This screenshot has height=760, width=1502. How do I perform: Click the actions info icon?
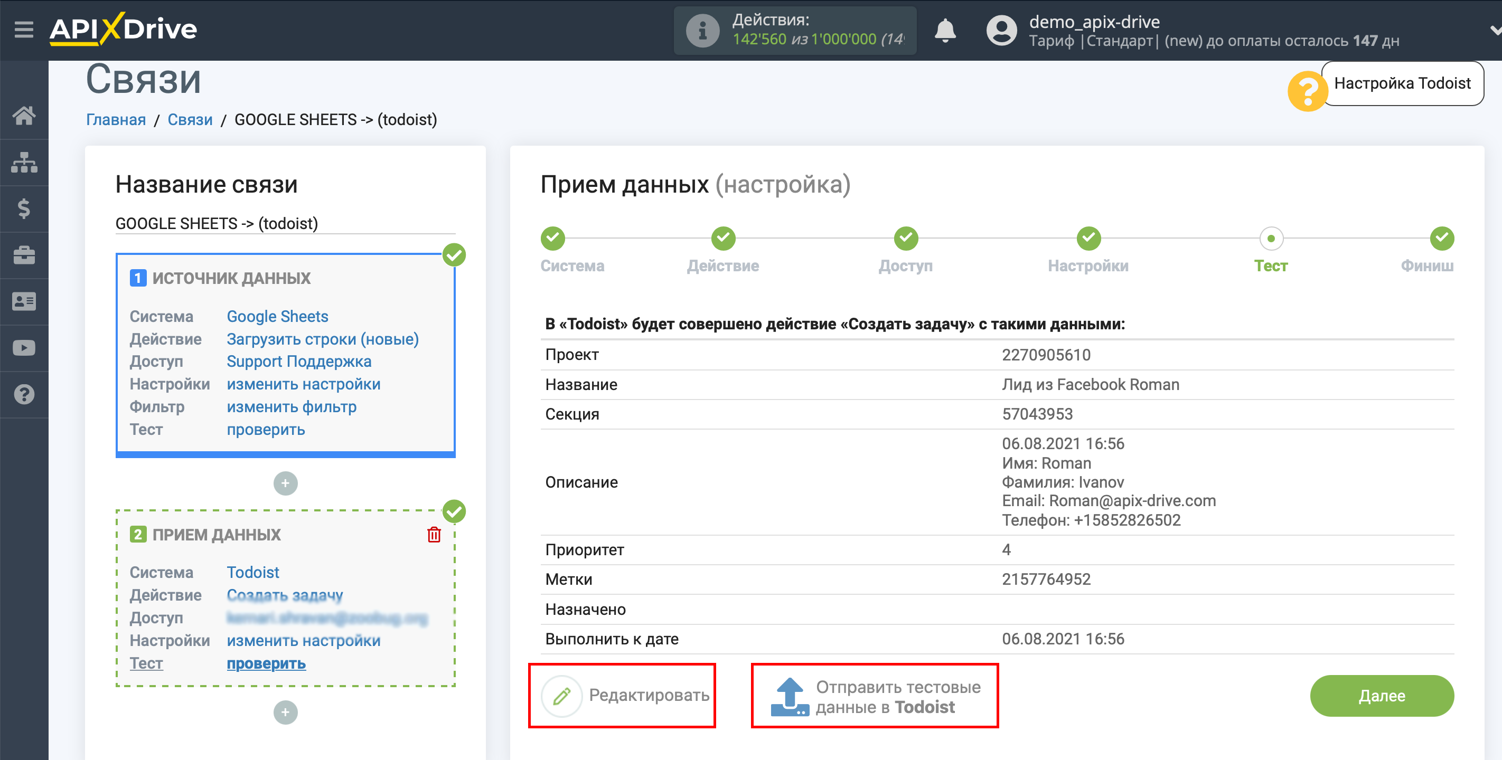[702, 30]
